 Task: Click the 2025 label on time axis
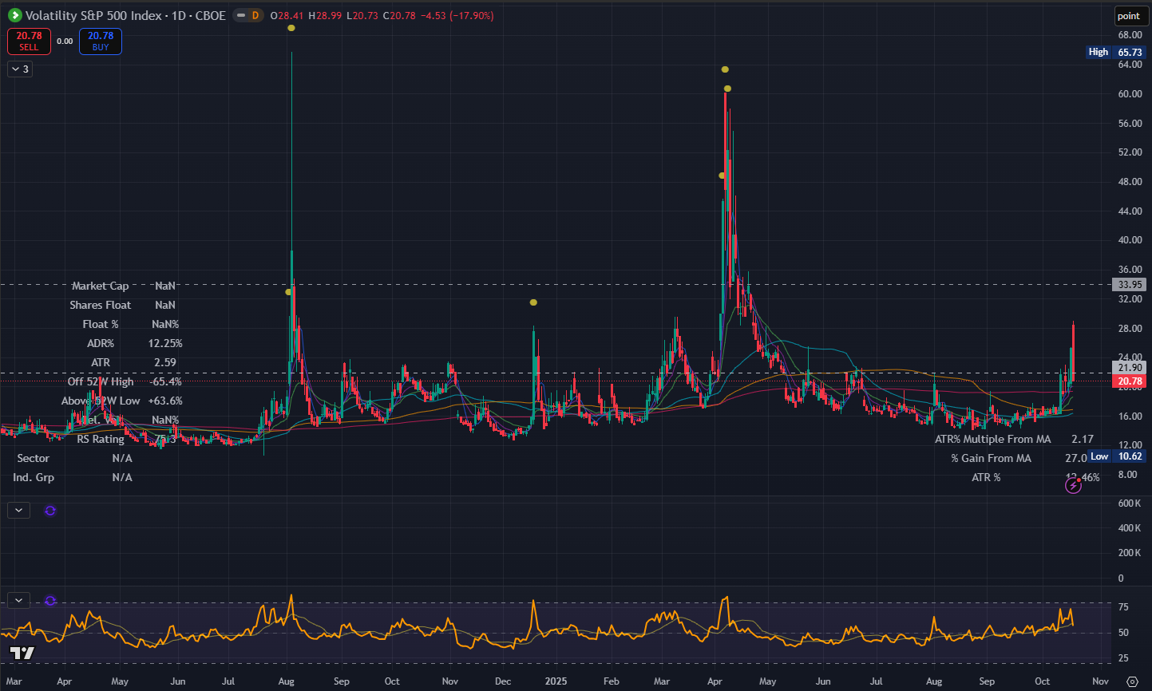click(x=556, y=681)
